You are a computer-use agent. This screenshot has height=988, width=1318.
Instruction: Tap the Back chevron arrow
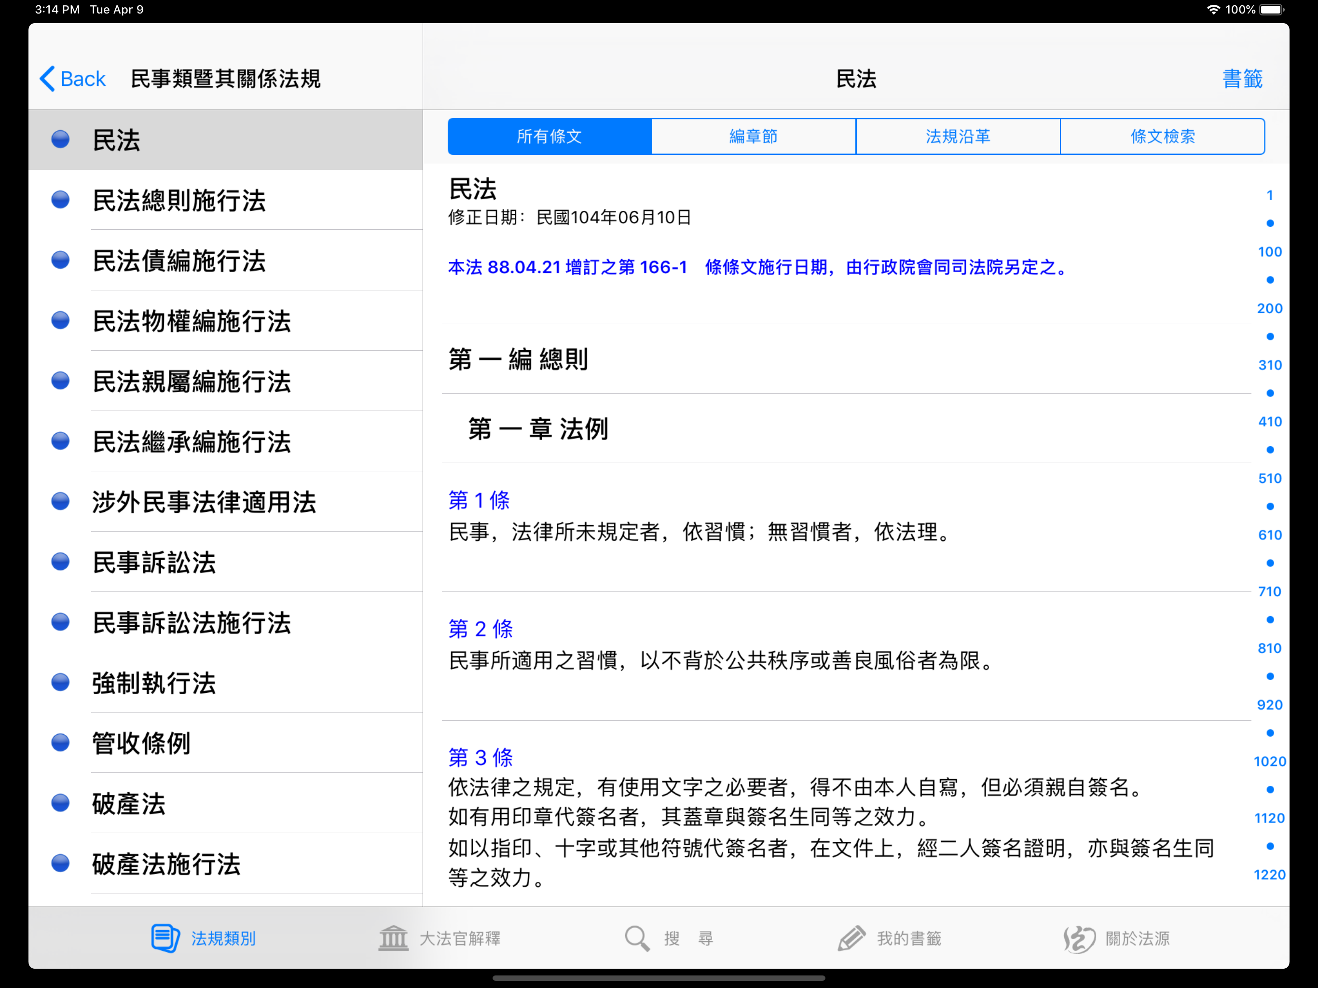[48, 79]
